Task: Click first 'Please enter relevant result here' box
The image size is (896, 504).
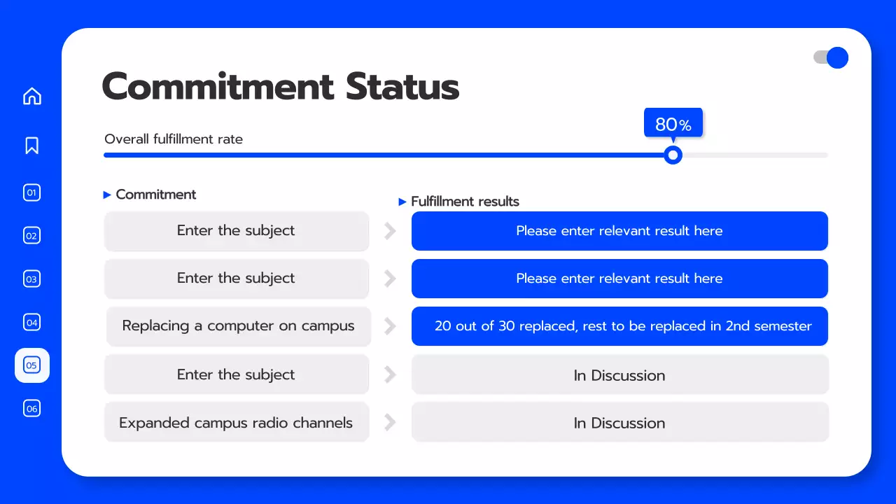Action: 619,231
